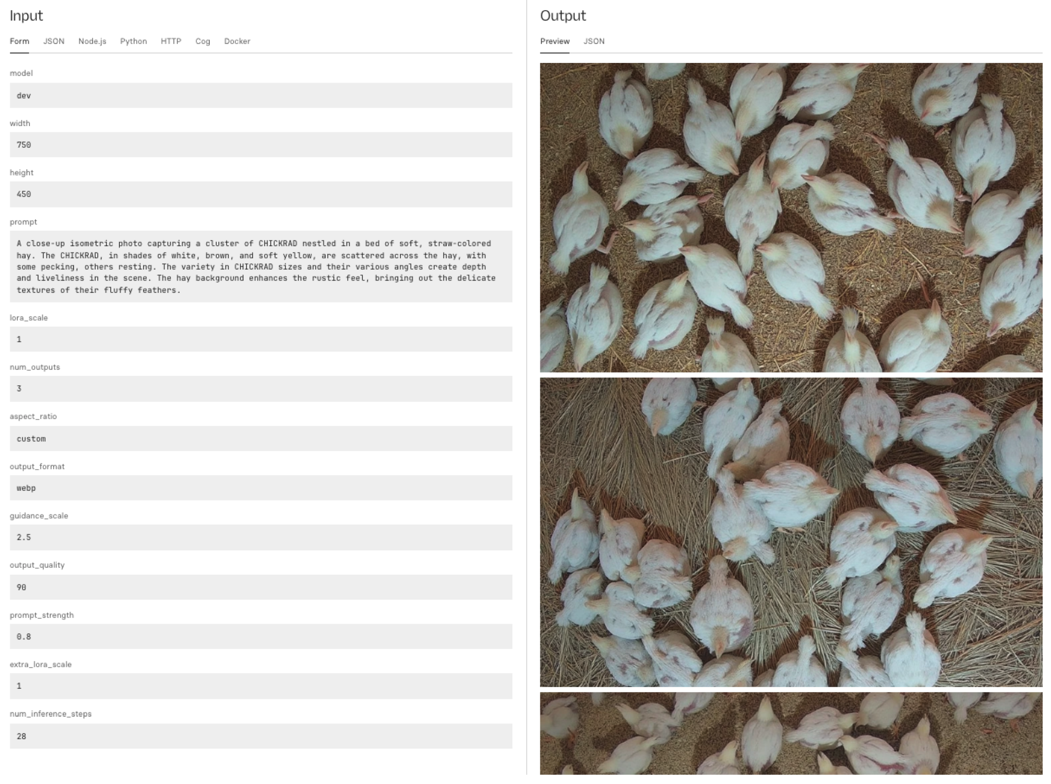The image size is (1051, 784).
Task: Open the second output image with straw
Action: 791,532
